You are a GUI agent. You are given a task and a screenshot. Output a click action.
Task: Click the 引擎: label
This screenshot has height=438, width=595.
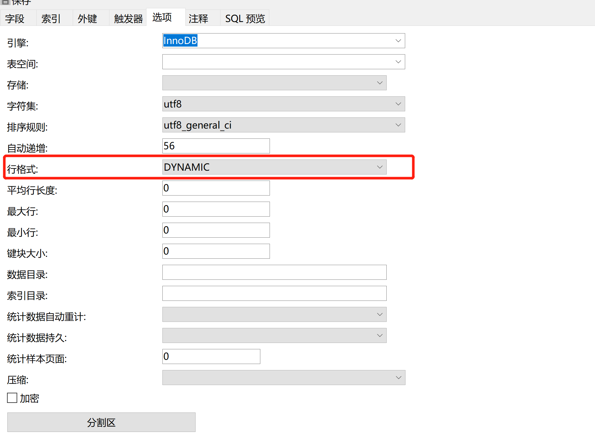(18, 43)
